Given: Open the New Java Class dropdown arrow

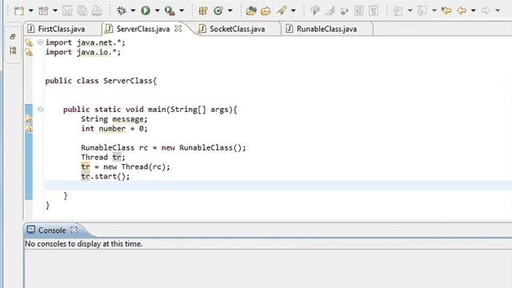Looking at the screenshot, I should coord(230,10).
